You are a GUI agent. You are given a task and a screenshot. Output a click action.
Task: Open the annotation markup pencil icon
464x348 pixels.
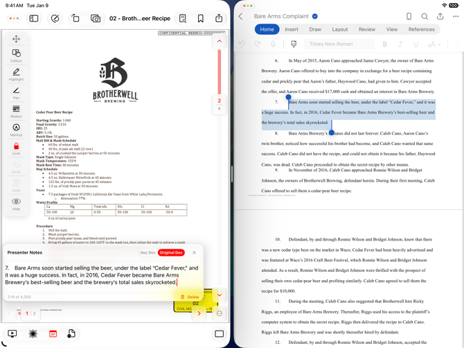(55, 18)
